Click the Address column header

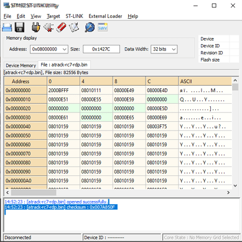click(26, 81)
